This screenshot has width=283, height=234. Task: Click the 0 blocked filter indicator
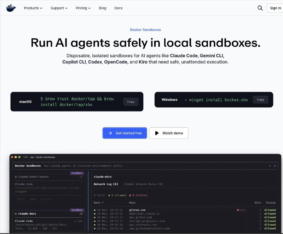tap(138, 195)
